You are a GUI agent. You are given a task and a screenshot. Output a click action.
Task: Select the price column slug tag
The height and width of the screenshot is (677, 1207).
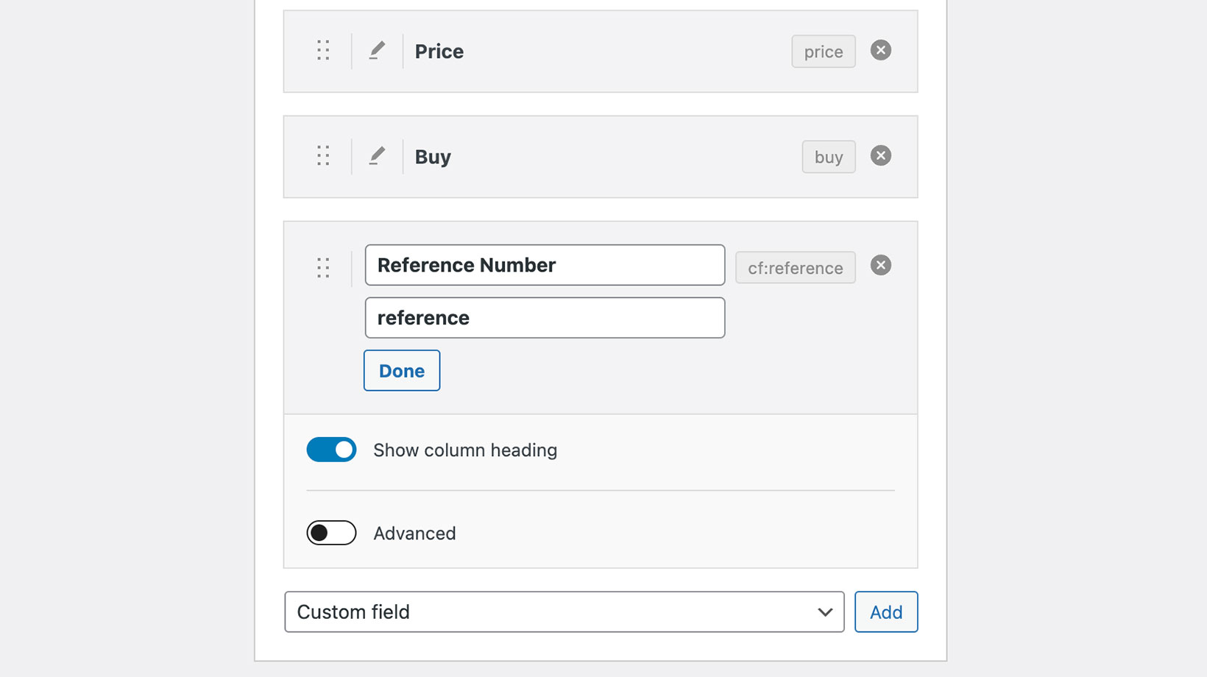coord(823,51)
